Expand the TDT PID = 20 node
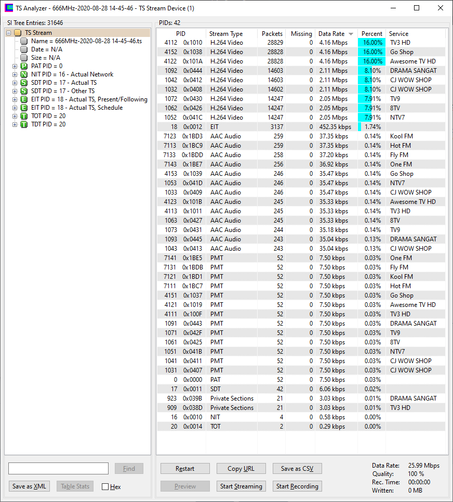 coord(15,124)
